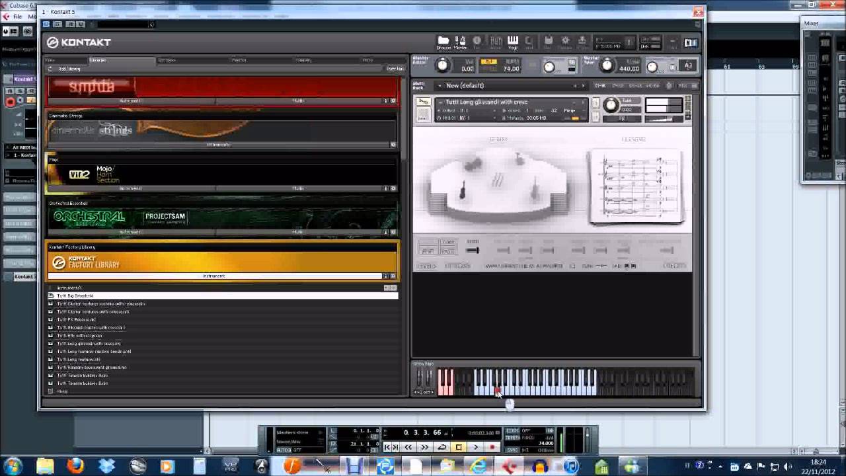This screenshot has width=846, height=476.
Task: Open Multis tab of Orchestral Essentials
Action: click(x=298, y=232)
